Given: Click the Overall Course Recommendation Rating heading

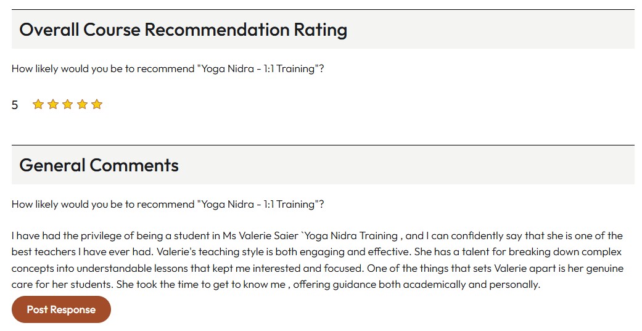Looking at the screenshot, I should pyautogui.click(x=183, y=30).
